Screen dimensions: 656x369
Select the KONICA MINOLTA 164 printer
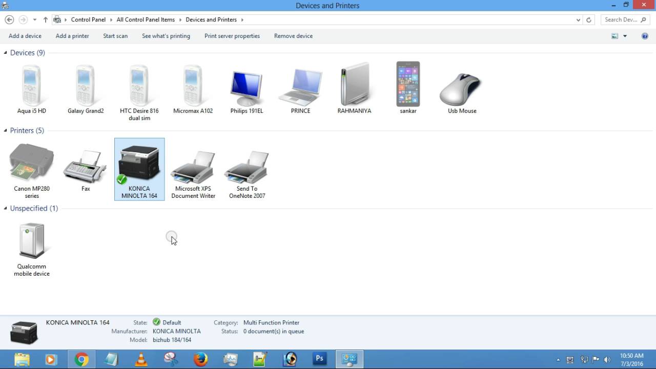(x=139, y=169)
